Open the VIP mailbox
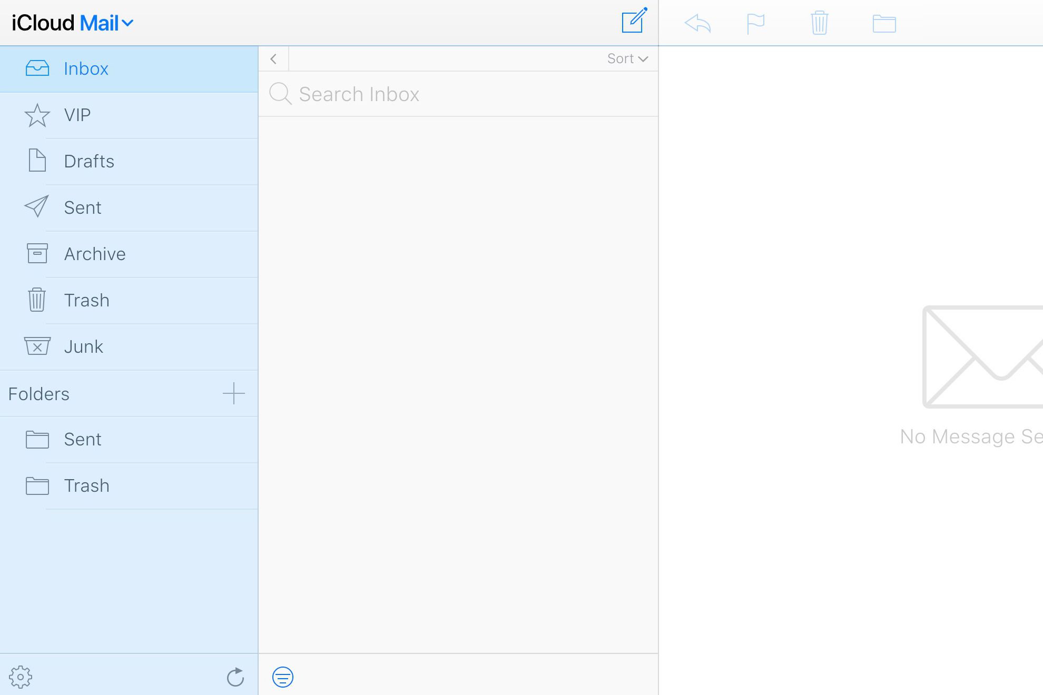This screenshot has width=1043, height=695. coord(129,115)
